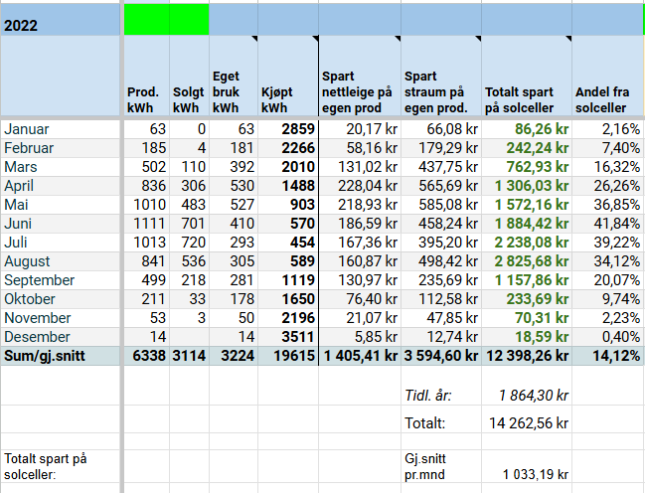Click April Kjøpt value 1488
This screenshot has height=493, width=645.
(298, 186)
